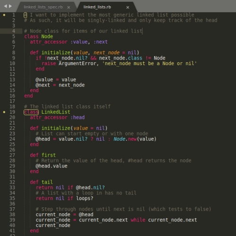Click the bookmark dot on line 1
Image resolution: width=236 pixels, height=236 pixels.
coord(4,15)
